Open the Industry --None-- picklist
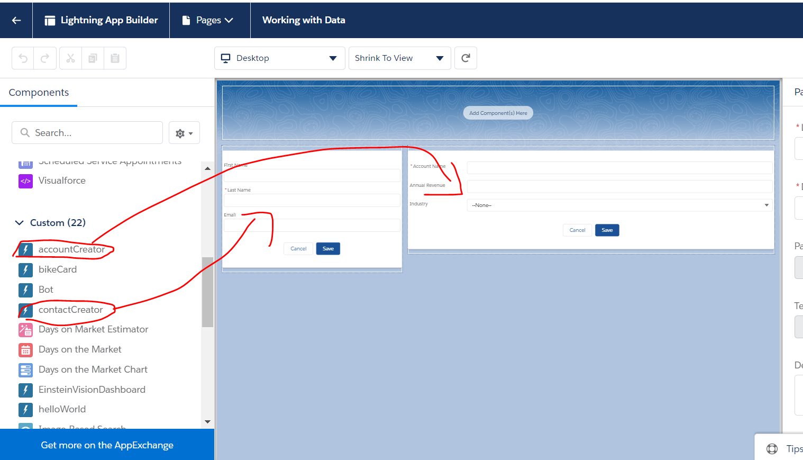This screenshot has height=460, width=803. (619, 205)
